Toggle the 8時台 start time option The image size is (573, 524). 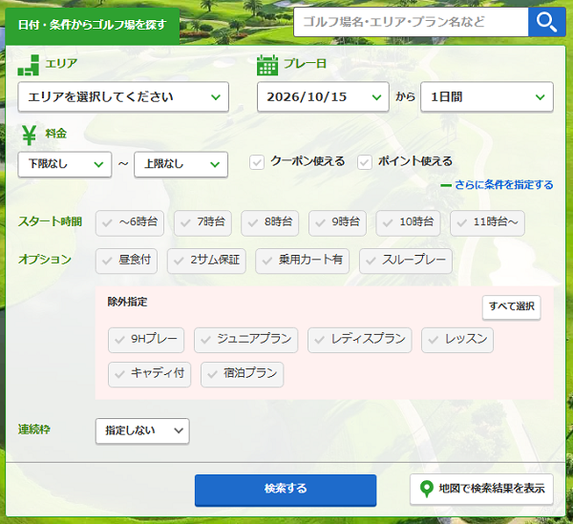269,223
